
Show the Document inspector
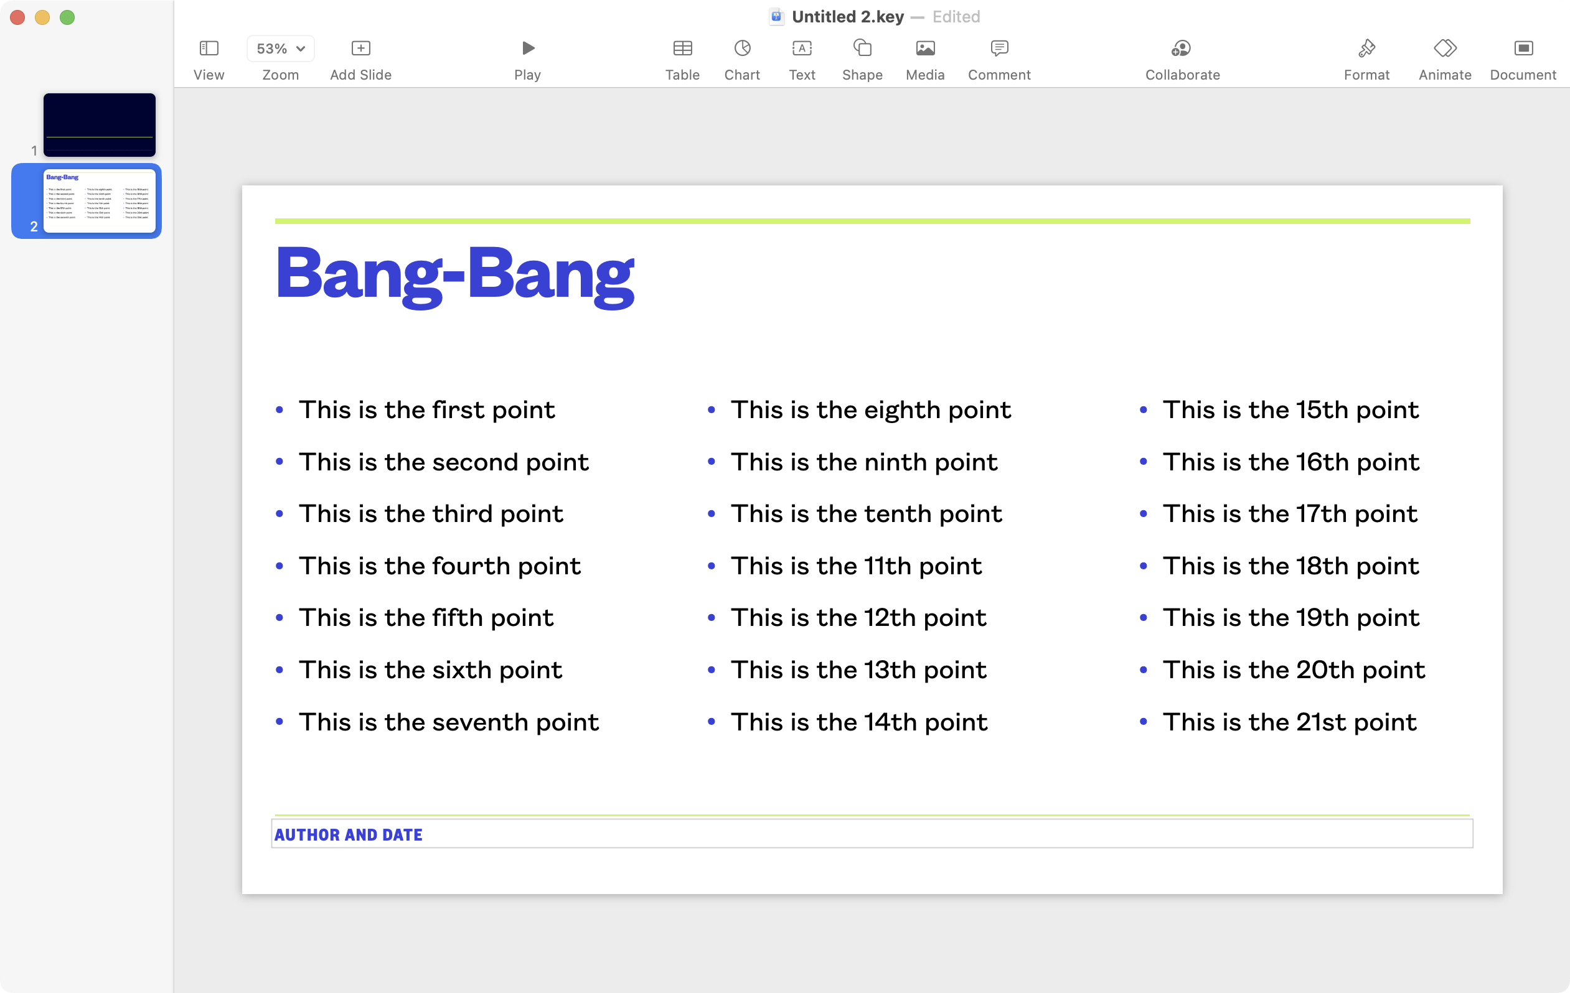(1523, 48)
